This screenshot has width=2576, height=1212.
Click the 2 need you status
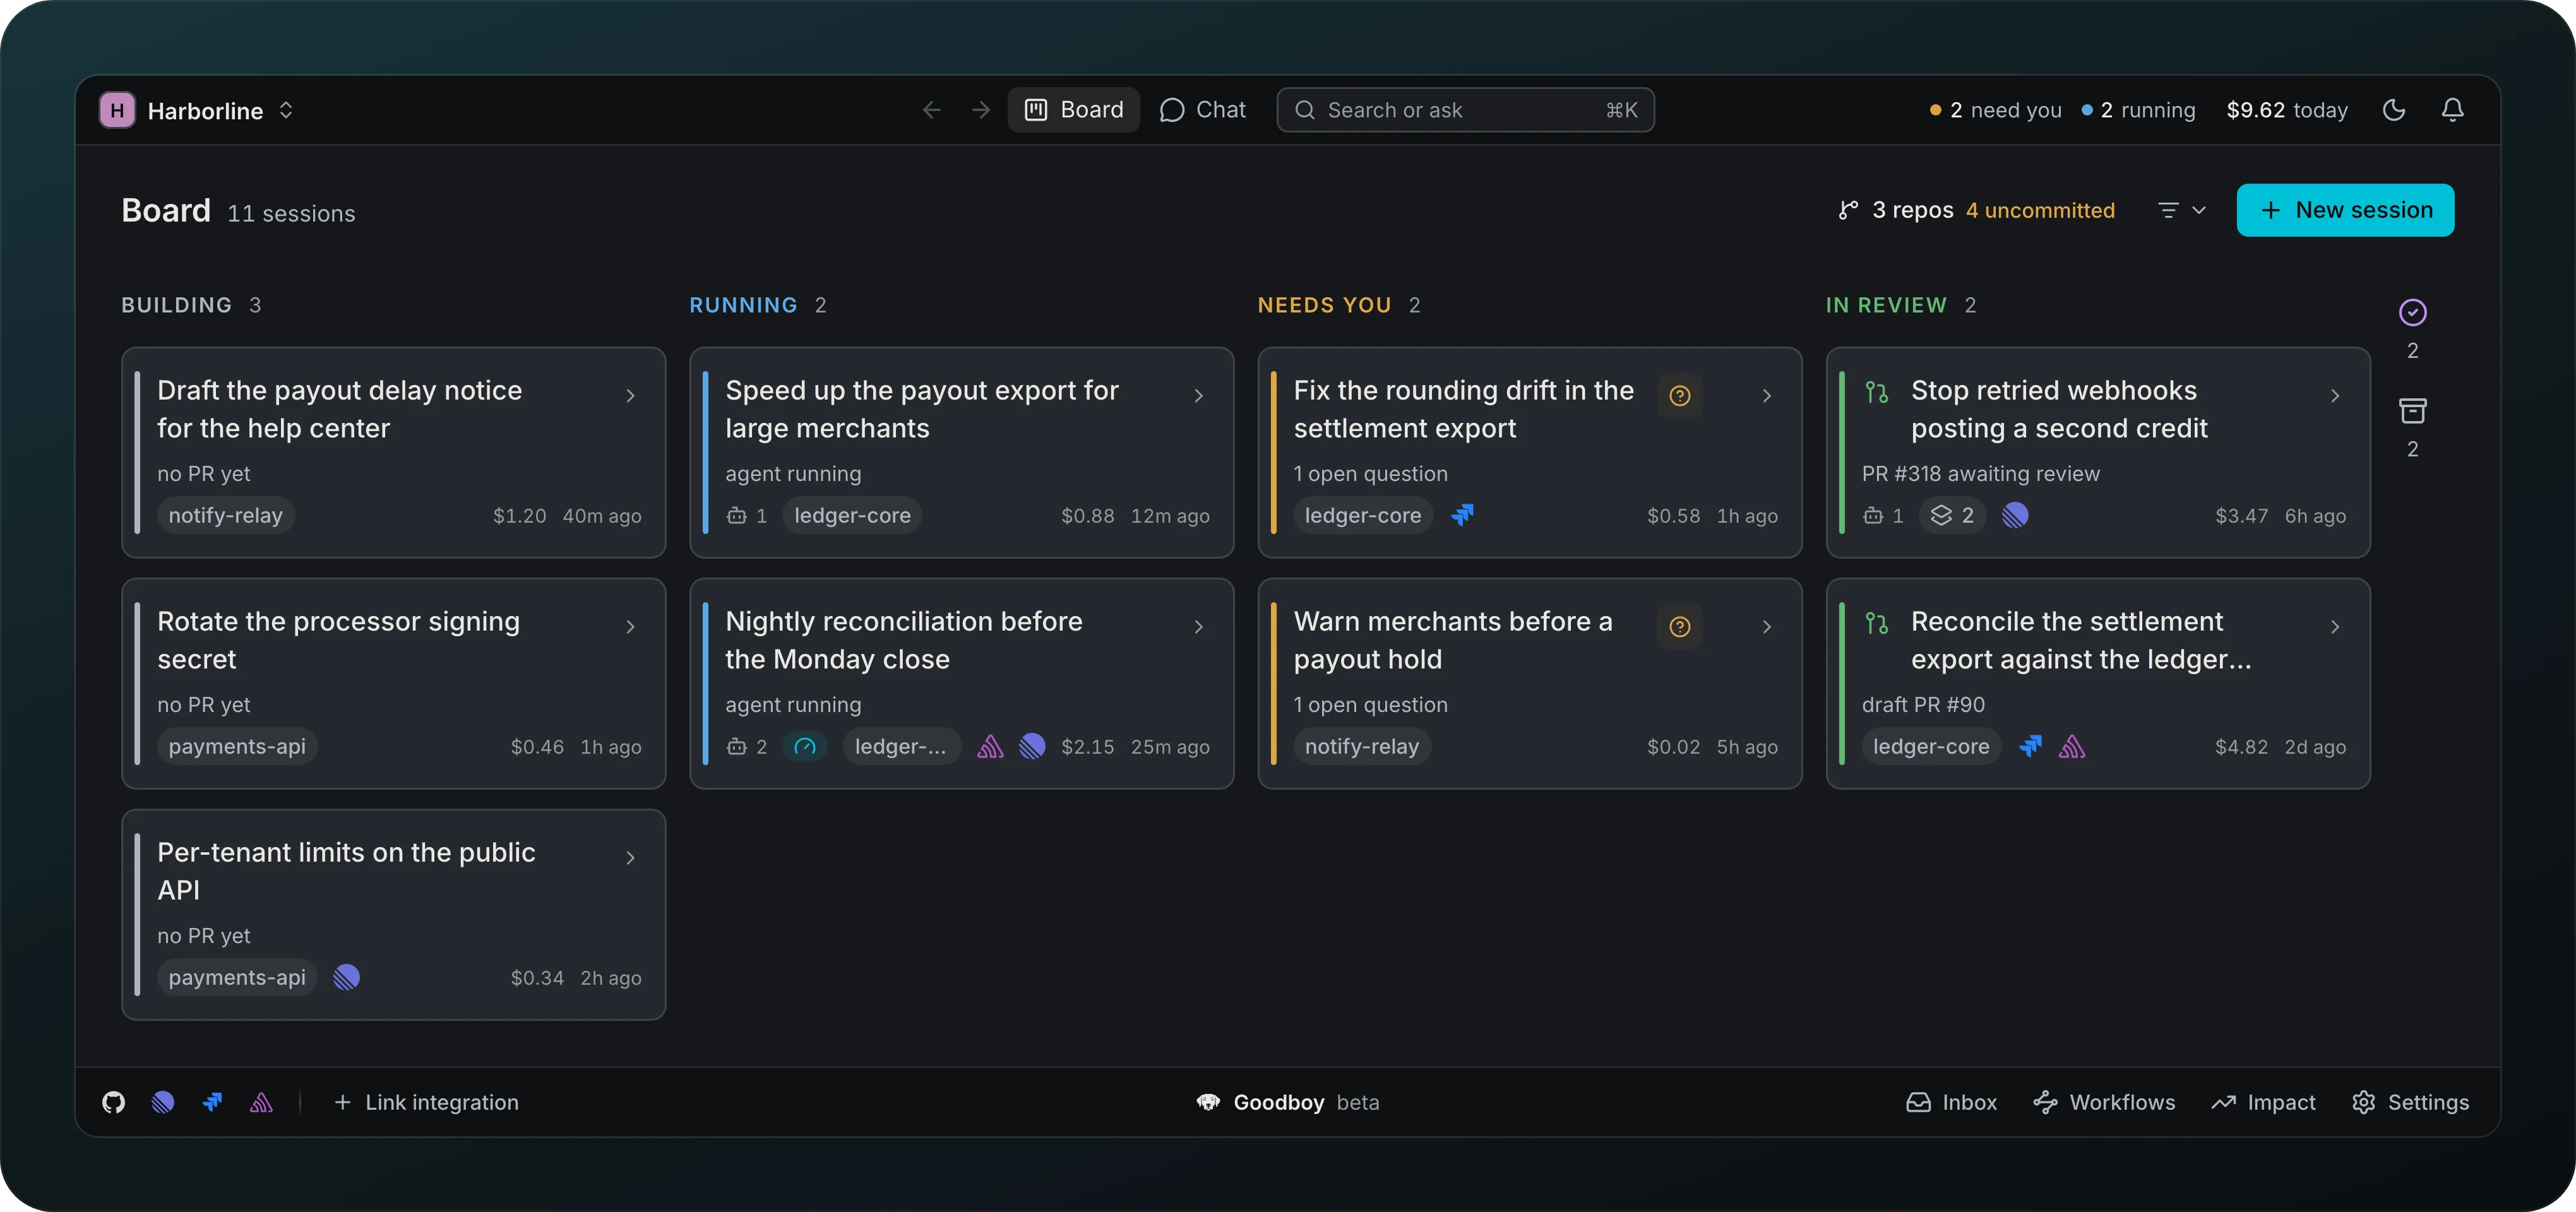(1995, 110)
